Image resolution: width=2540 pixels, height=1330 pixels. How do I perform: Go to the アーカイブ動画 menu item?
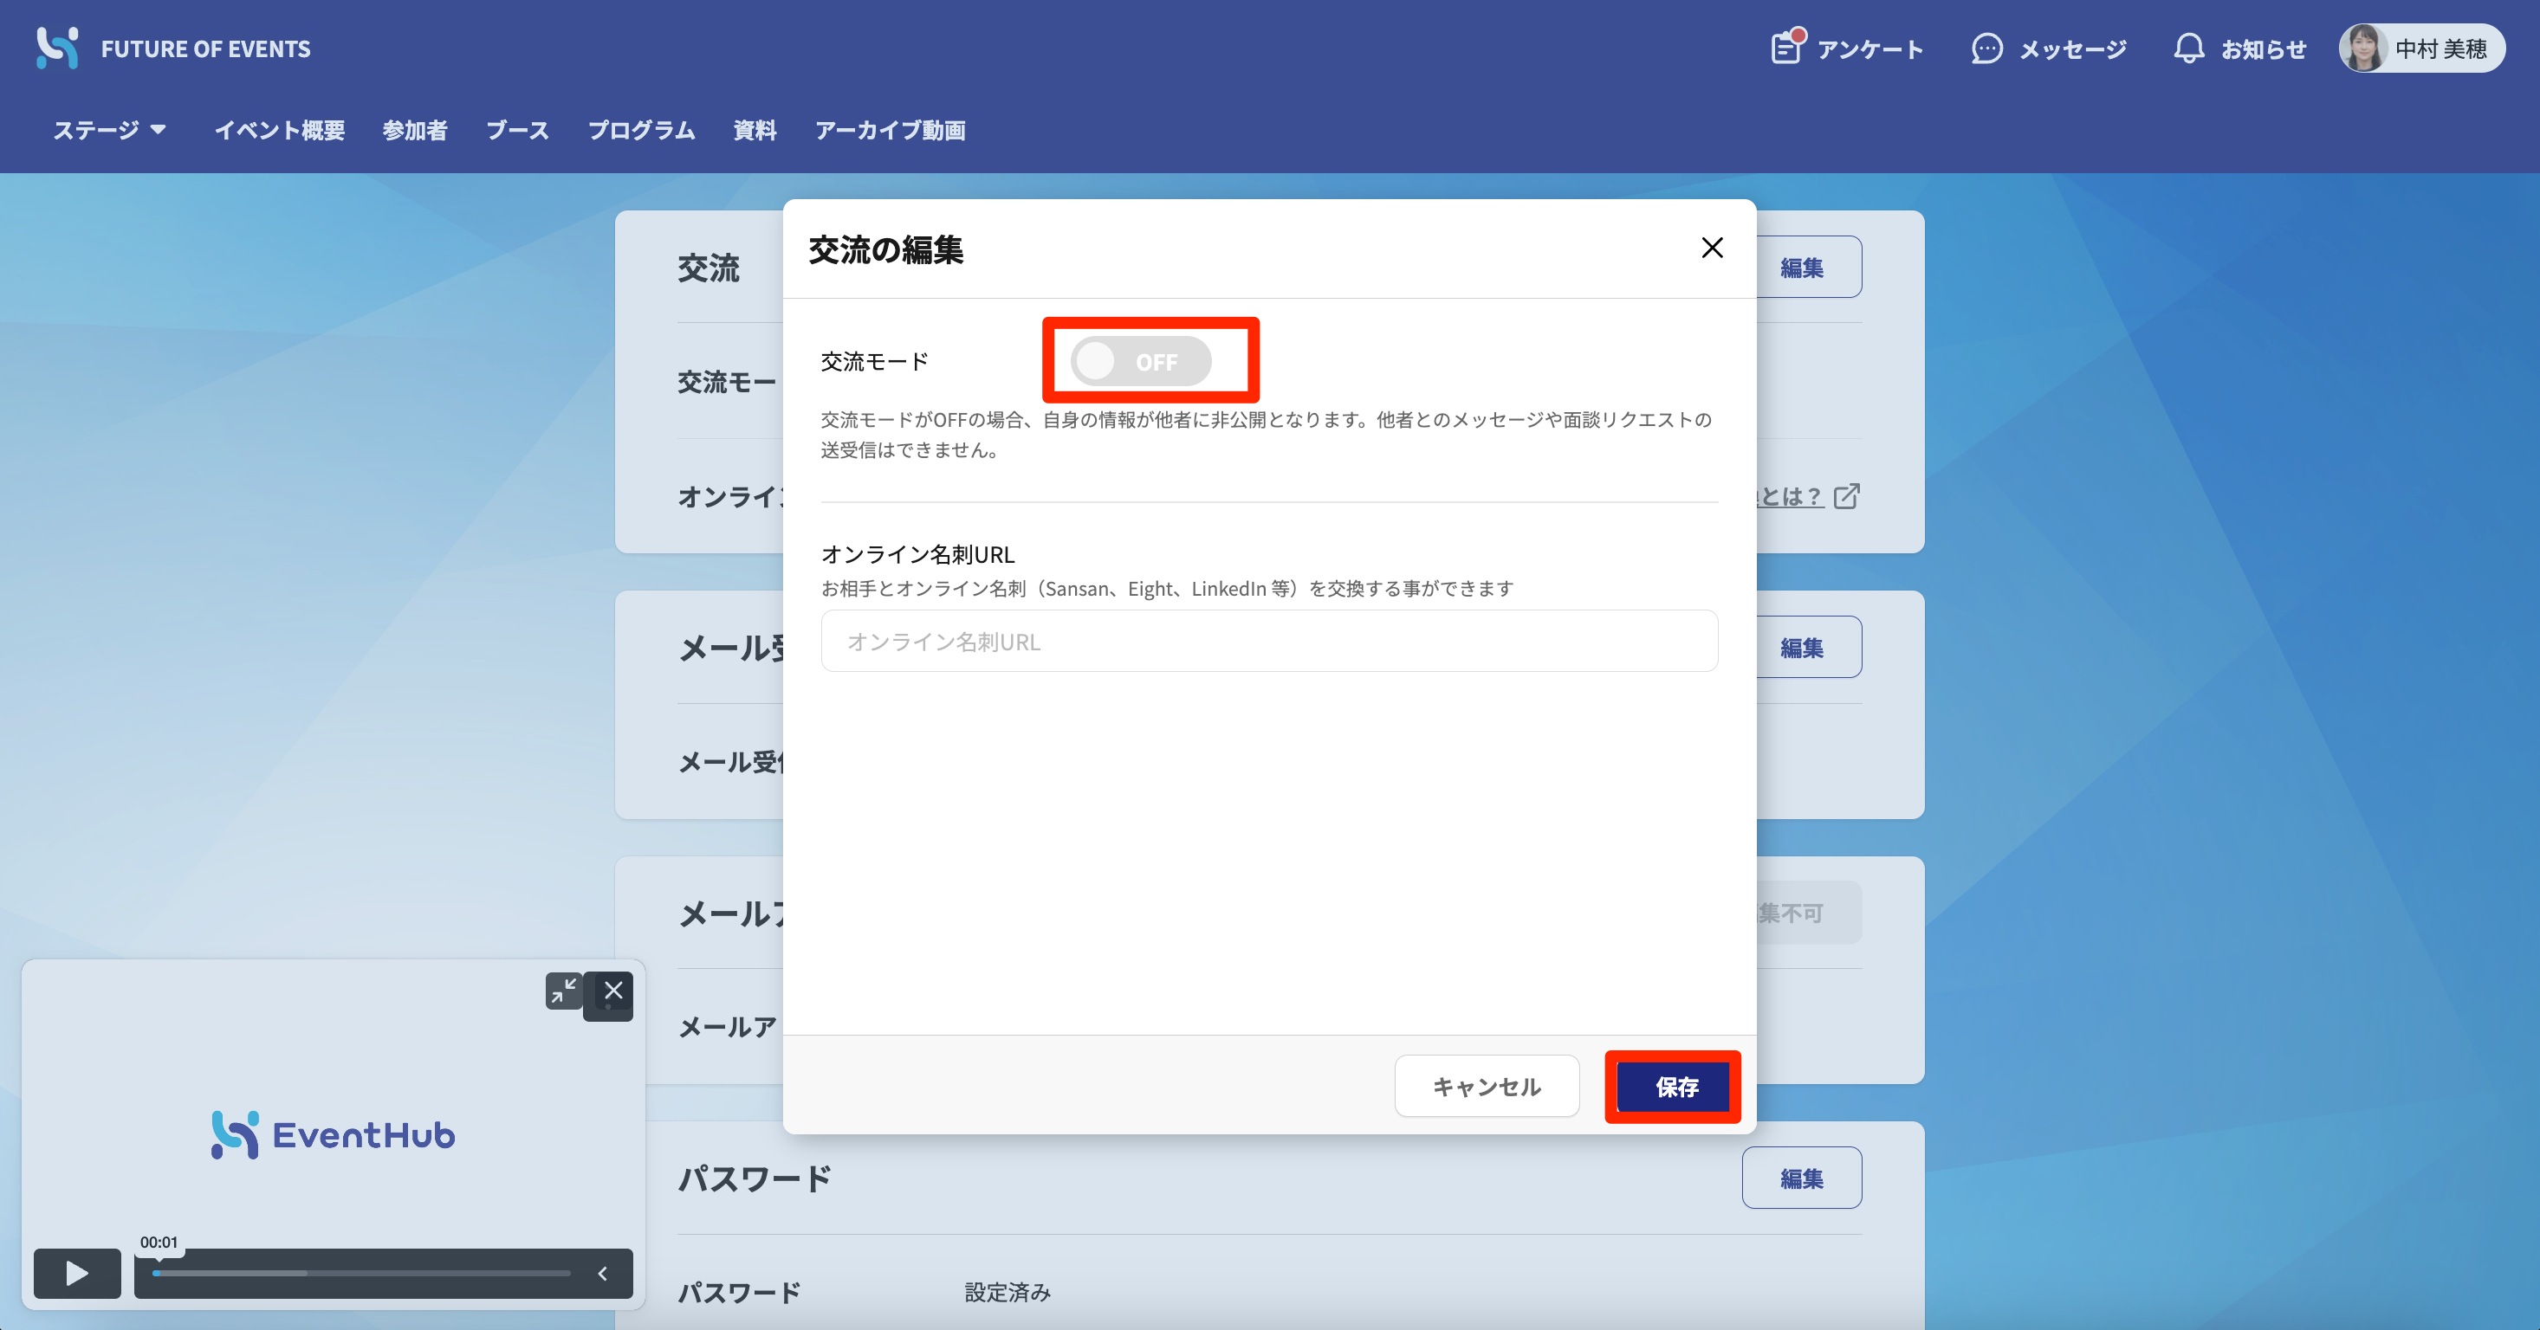click(891, 130)
